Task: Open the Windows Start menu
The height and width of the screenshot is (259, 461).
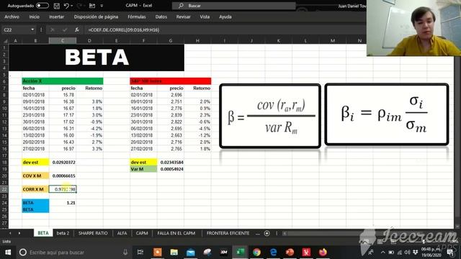Action: click(8, 253)
